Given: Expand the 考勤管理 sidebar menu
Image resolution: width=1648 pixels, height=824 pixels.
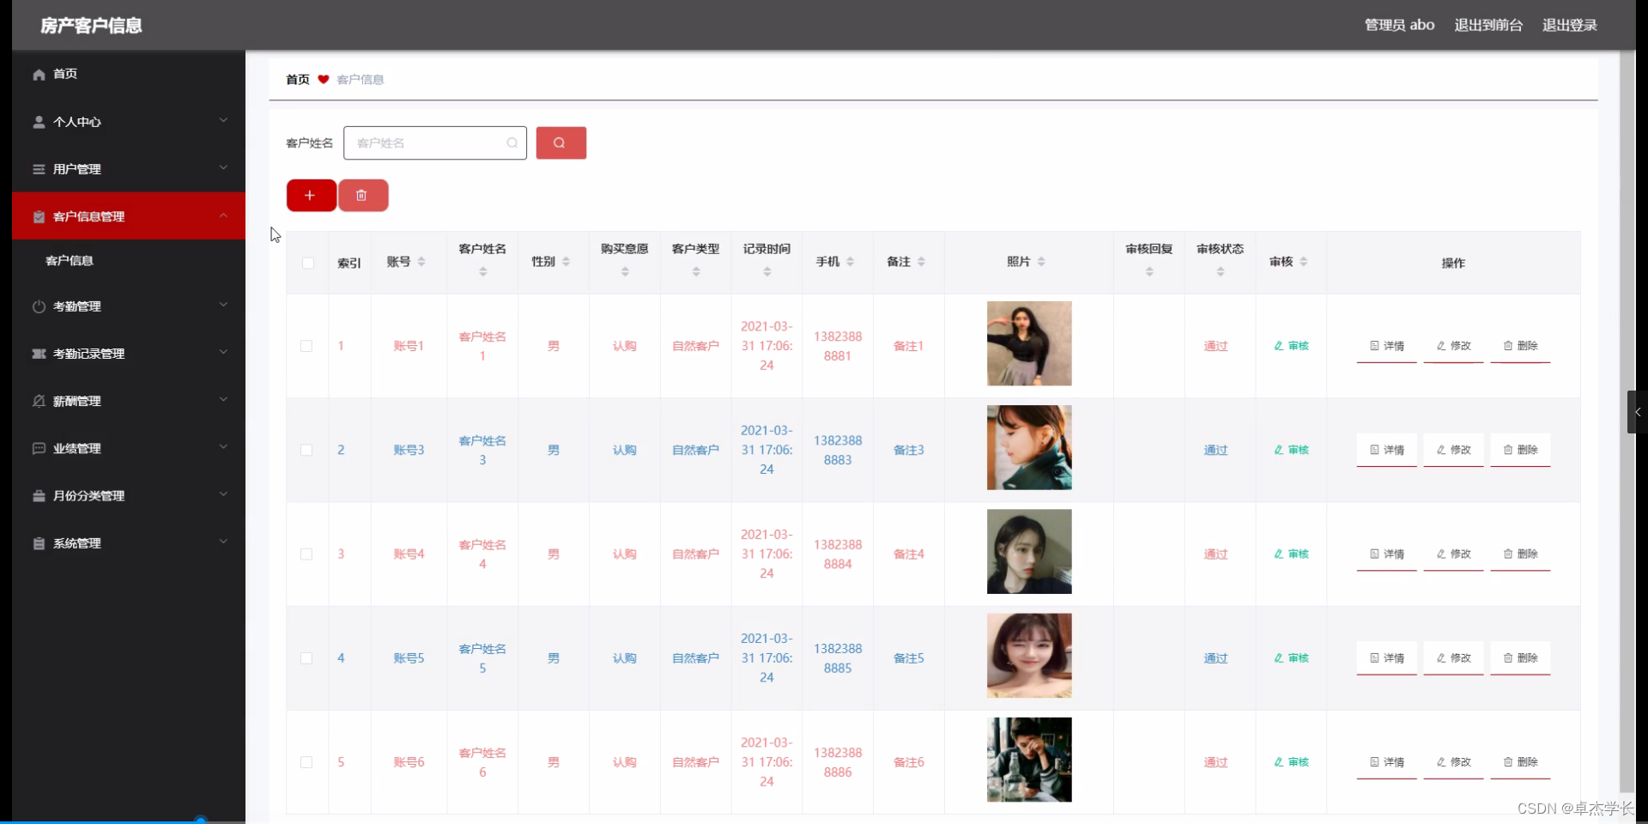Looking at the screenshot, I should coord(129,306).
